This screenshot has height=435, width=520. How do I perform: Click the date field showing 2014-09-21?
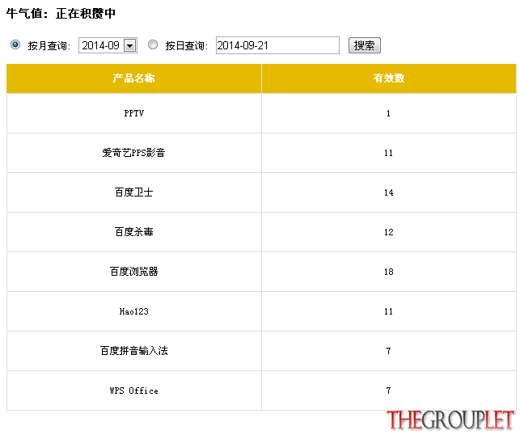click(277, 45)
